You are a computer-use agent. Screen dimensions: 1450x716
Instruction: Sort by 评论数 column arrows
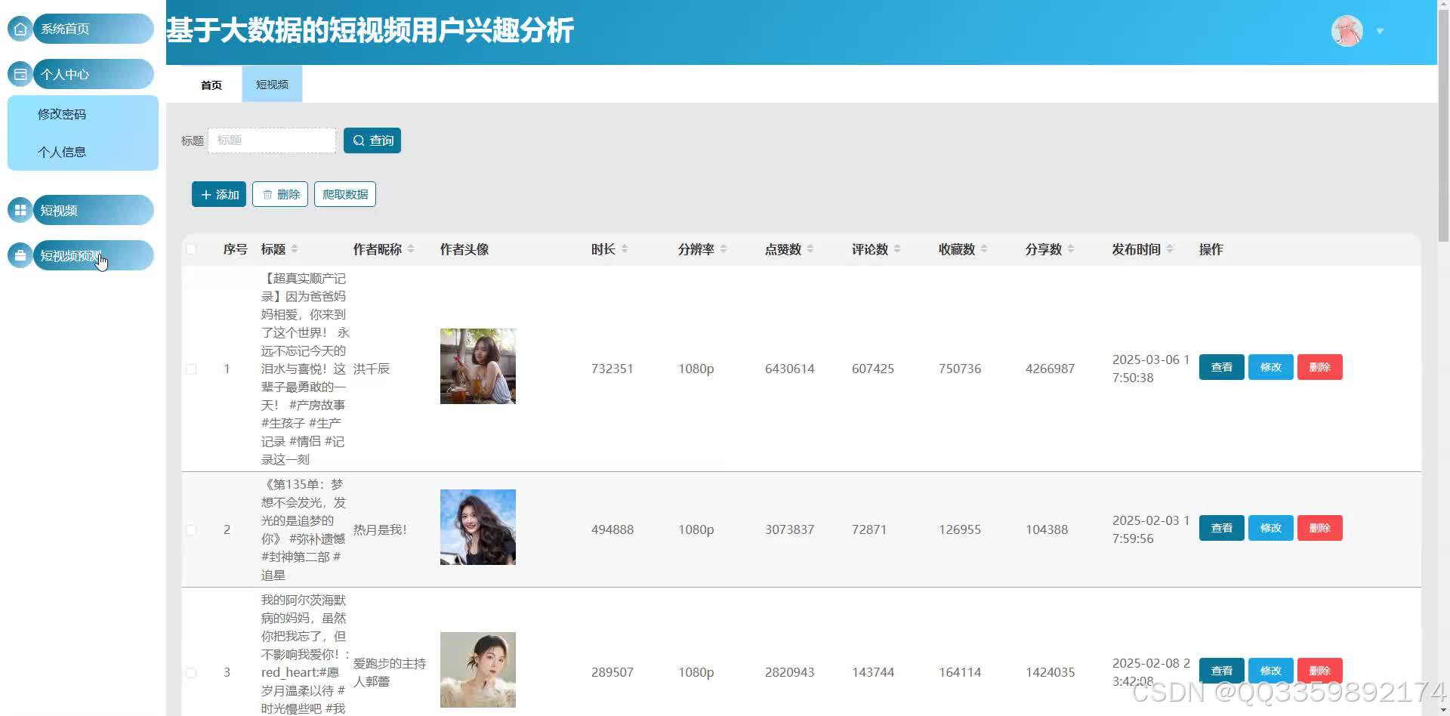(897, 249)
